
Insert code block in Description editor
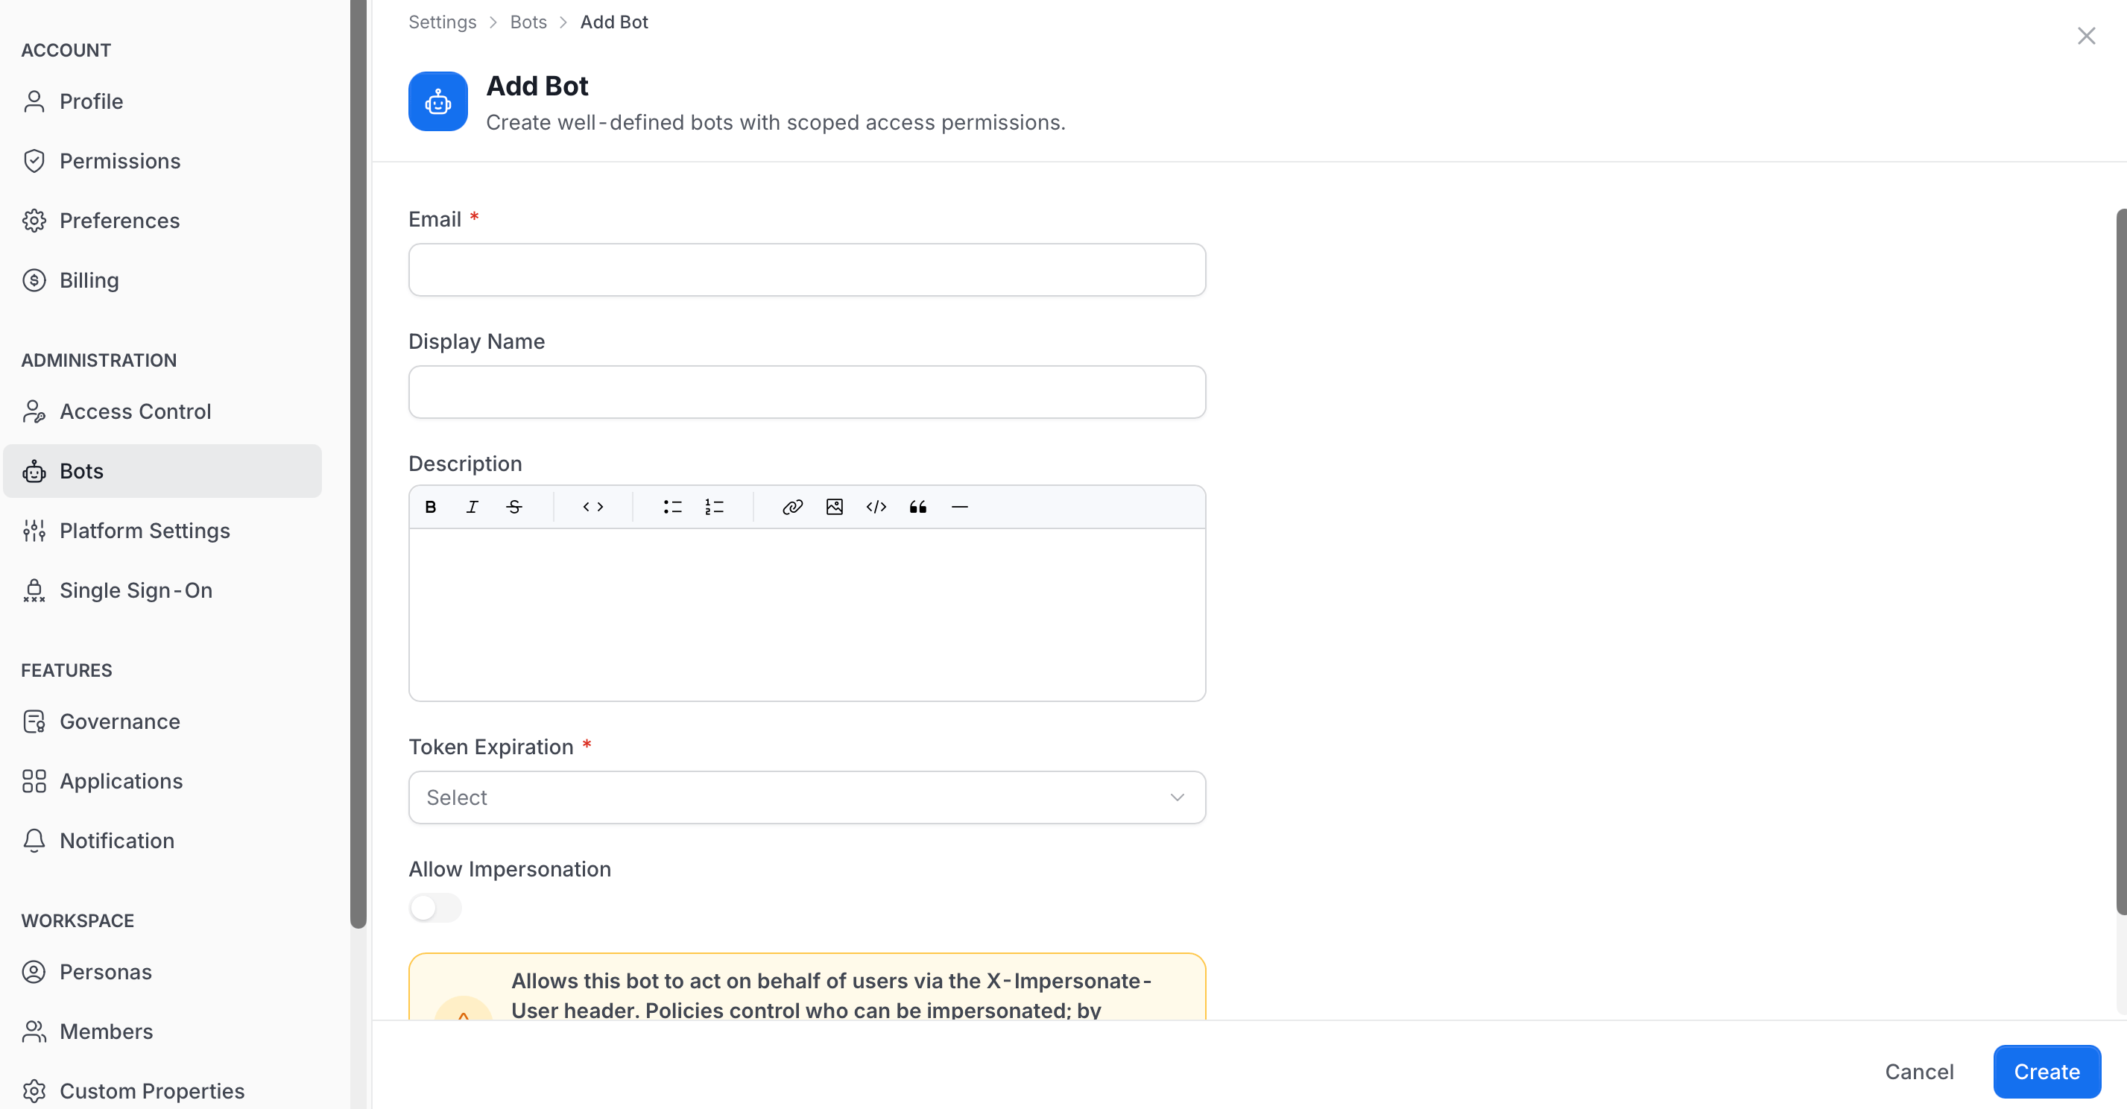[876, 507]
